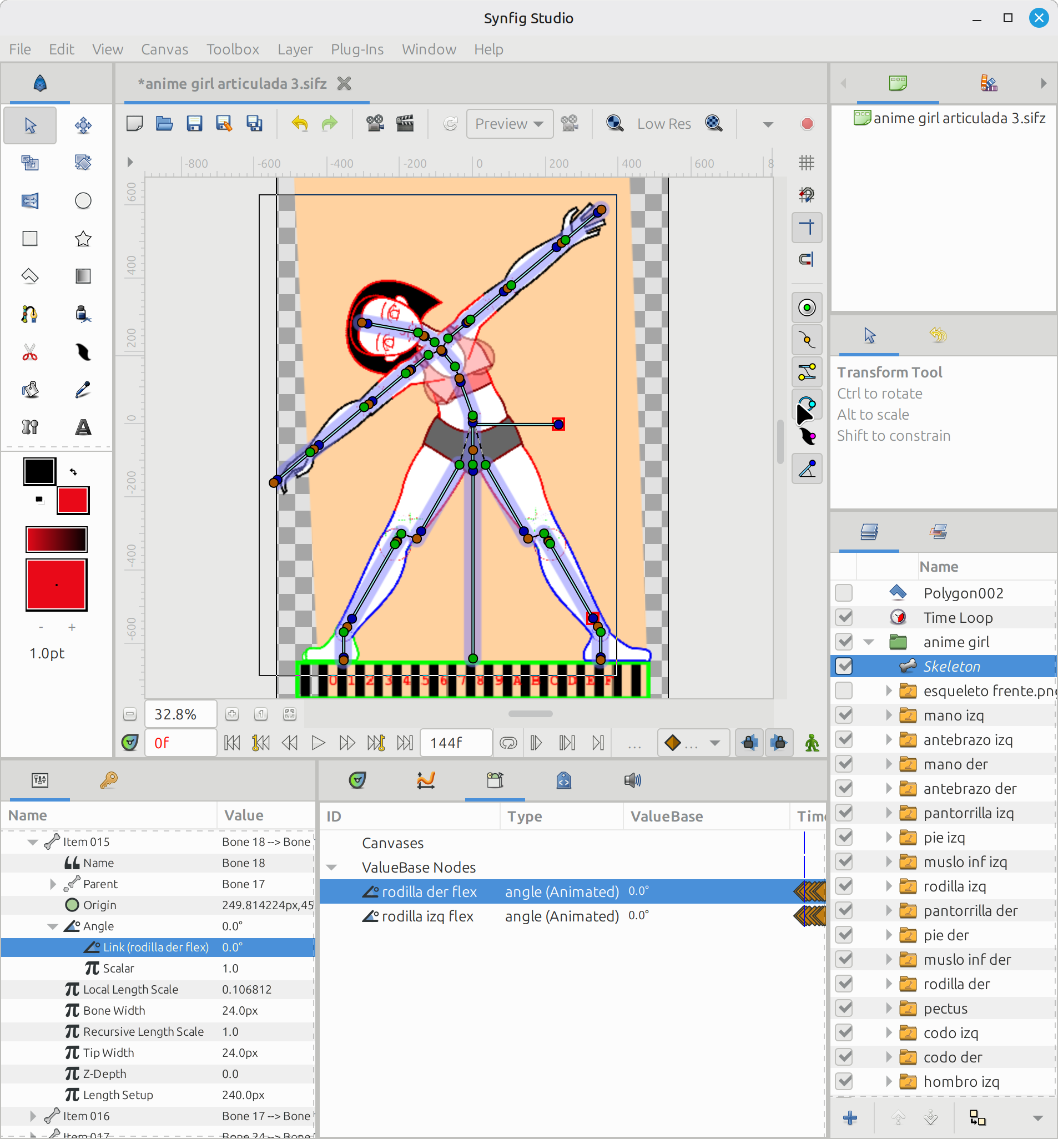The image size is (1058, 1139).
Task: Choose the Star tool in toolbox
Action: tap(83, 239)
